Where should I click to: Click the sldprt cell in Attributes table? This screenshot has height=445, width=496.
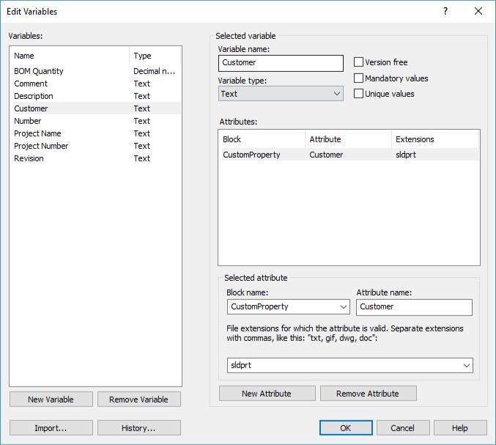pyautogui.click(x=406, y=155)
